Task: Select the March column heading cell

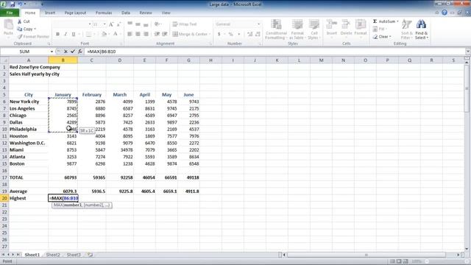Action: coord(119,95)
